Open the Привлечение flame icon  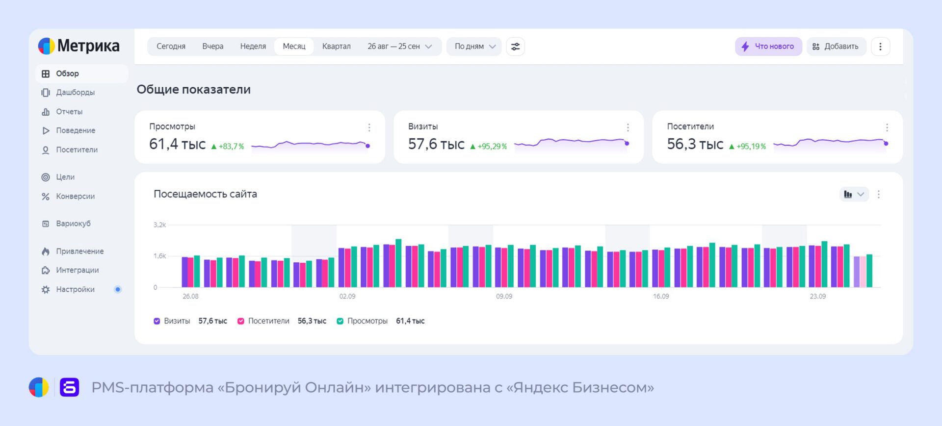[46, 251]
